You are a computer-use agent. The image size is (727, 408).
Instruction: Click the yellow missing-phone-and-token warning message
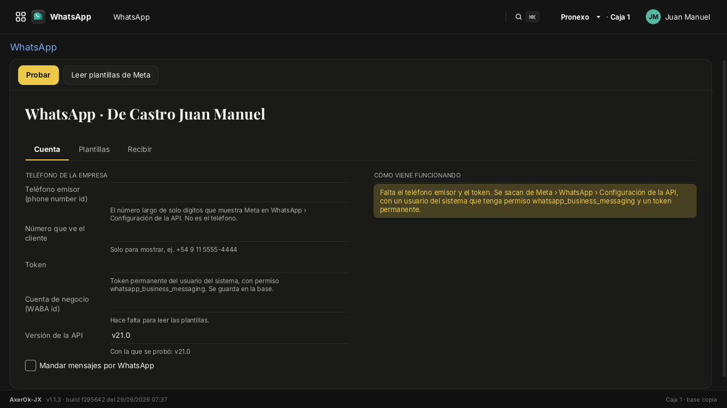point(535,201)
